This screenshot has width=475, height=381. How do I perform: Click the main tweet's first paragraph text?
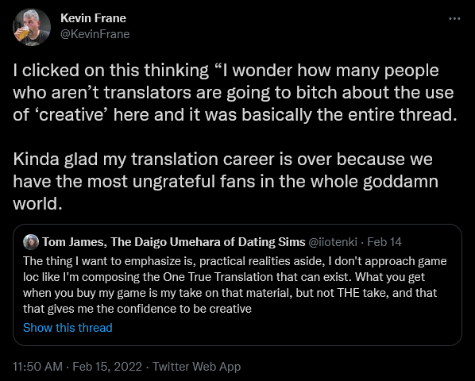[235, 93]
